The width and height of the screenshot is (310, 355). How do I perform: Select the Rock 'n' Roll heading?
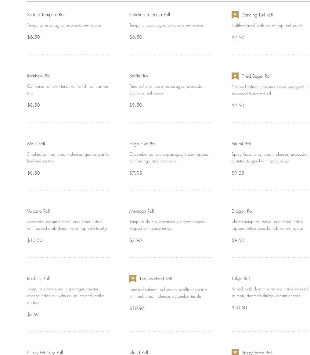point(38,279)
